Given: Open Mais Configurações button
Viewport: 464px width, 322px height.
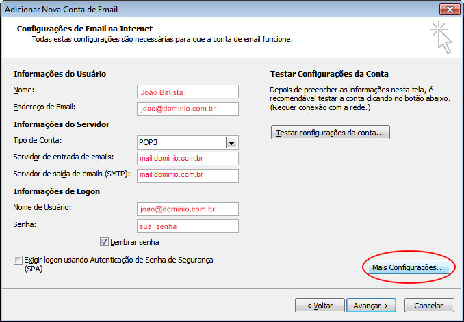Looking at the screenshot, I should pyautogui.click(x=409, y=267).
